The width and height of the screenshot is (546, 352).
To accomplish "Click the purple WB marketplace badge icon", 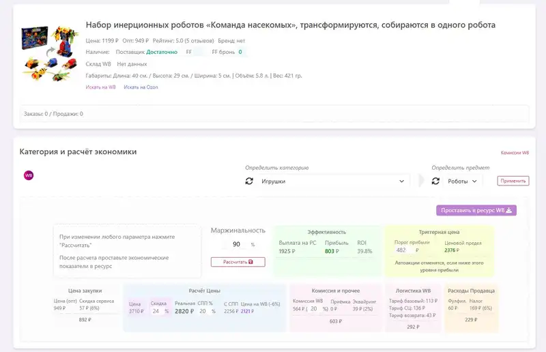I will pyautogui.click(x=29, y=175).
